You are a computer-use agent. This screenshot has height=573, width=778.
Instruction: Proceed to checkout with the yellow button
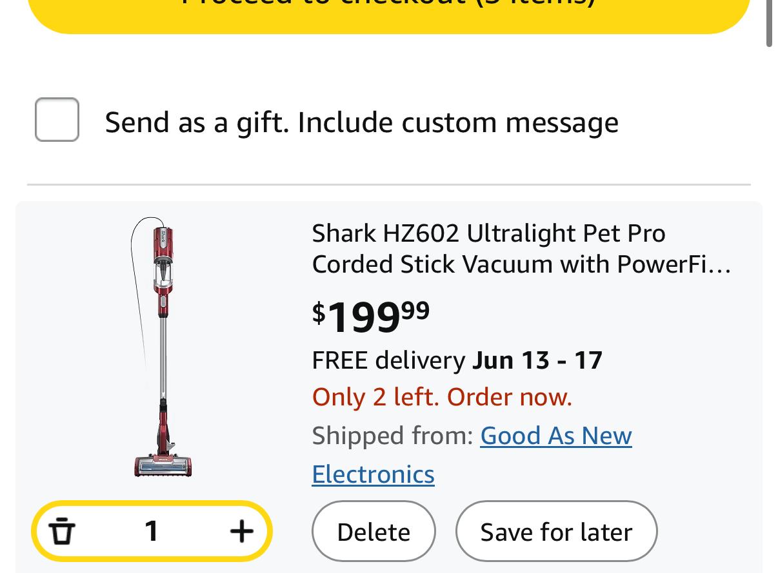(389, 9)
